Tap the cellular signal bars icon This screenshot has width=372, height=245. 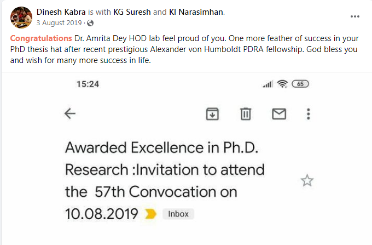(268, 84)
